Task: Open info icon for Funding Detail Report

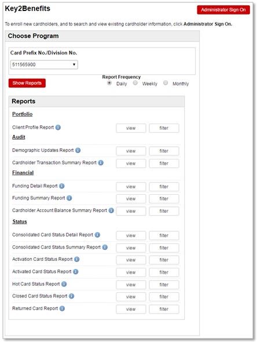Action: [x=62, y=186]
